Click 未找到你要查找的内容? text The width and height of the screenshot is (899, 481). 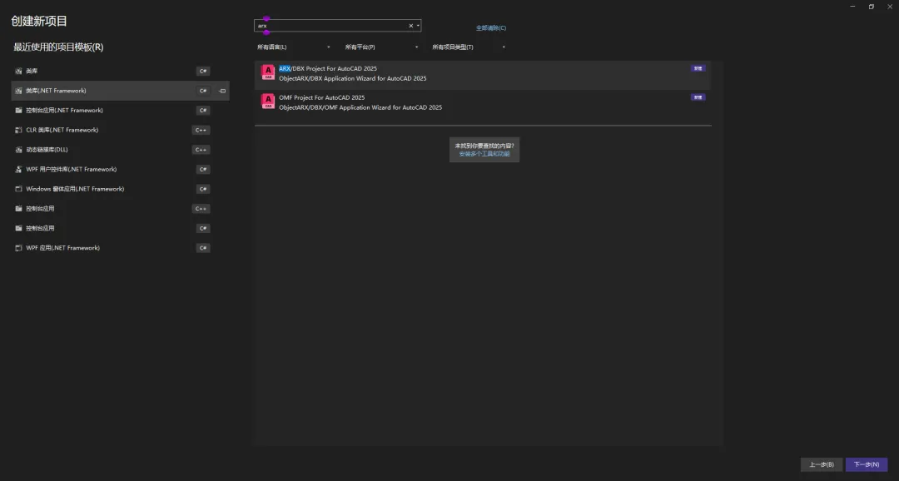click(484, 146)
